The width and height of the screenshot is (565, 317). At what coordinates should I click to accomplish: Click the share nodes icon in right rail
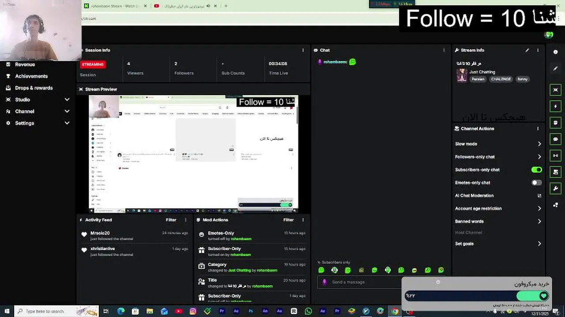(x=555, y=205)
